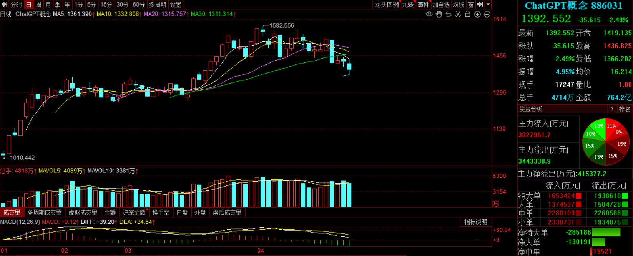Select 多周期成交量 indicator tab
This screenshot has height=256, width=633.
pyautogui.click(x=44, y=212)
